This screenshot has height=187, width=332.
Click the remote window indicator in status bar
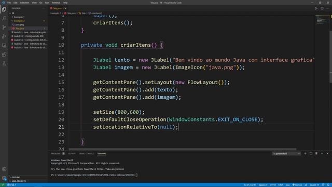[3, 185]
